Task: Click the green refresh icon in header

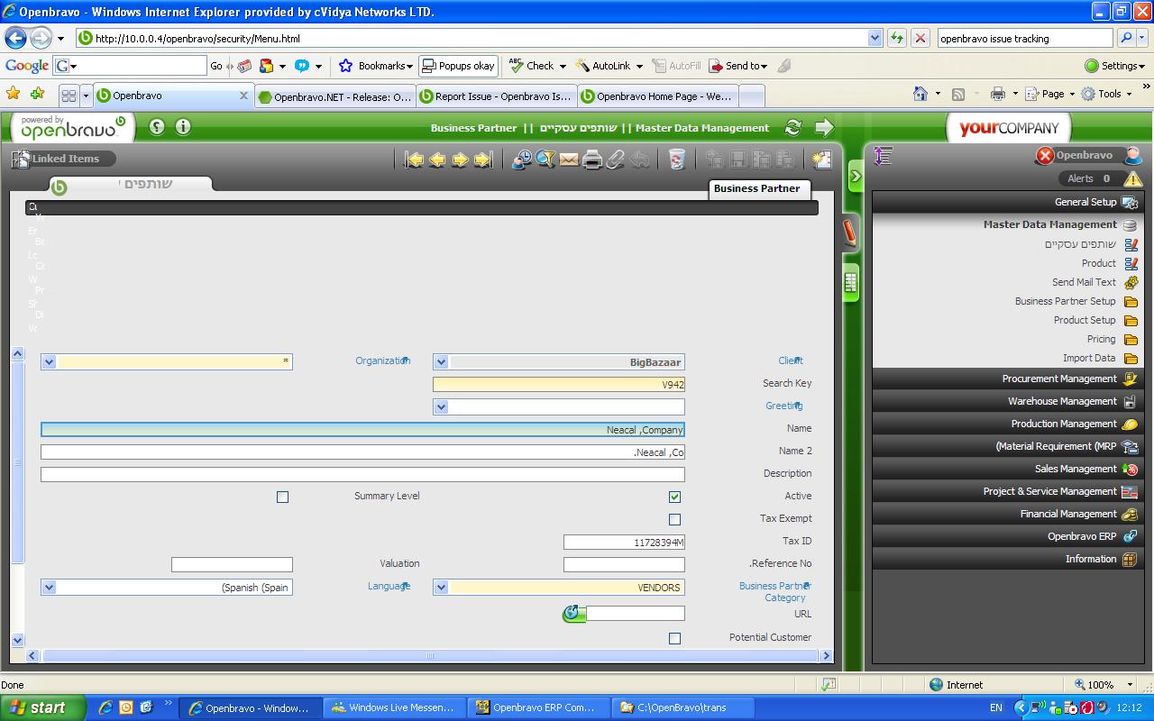Action: (793, 128)
